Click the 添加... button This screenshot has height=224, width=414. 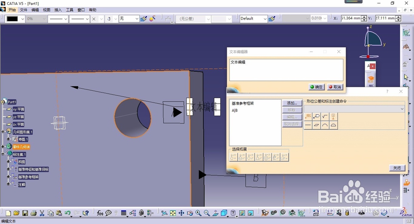point(292,103)
